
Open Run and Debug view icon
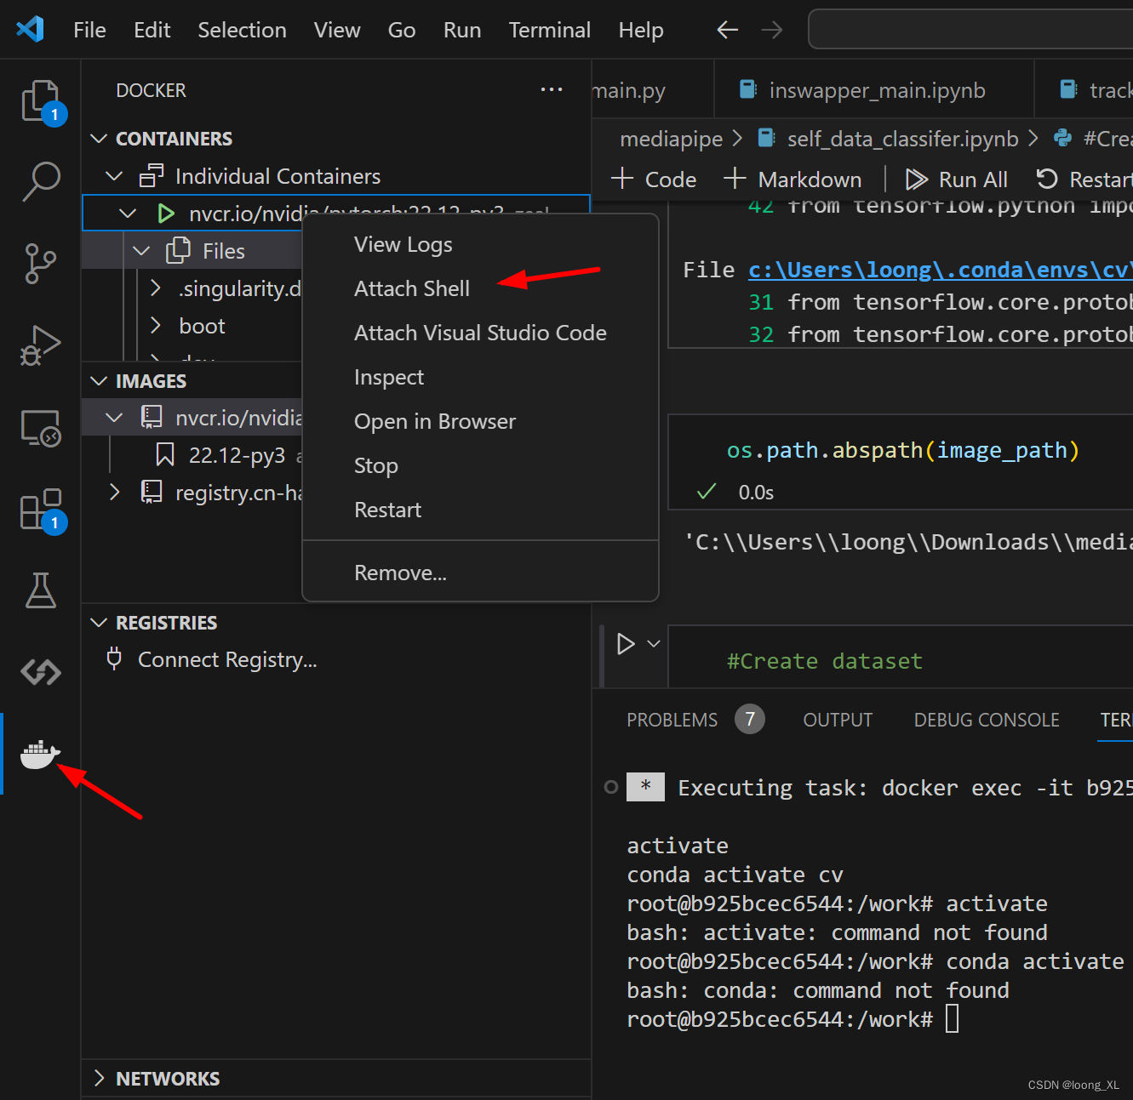(x=41, y=345)
